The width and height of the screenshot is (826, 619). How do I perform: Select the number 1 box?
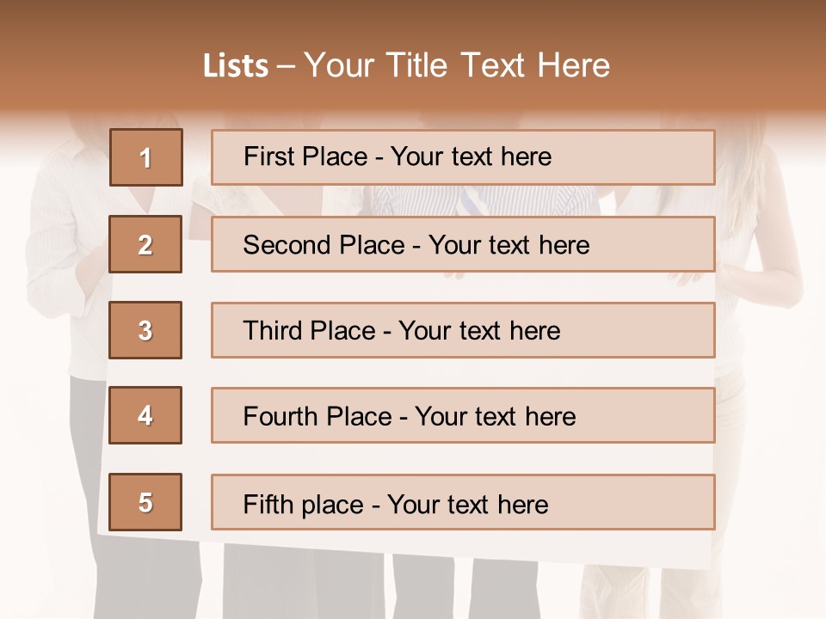coord(146,157)
